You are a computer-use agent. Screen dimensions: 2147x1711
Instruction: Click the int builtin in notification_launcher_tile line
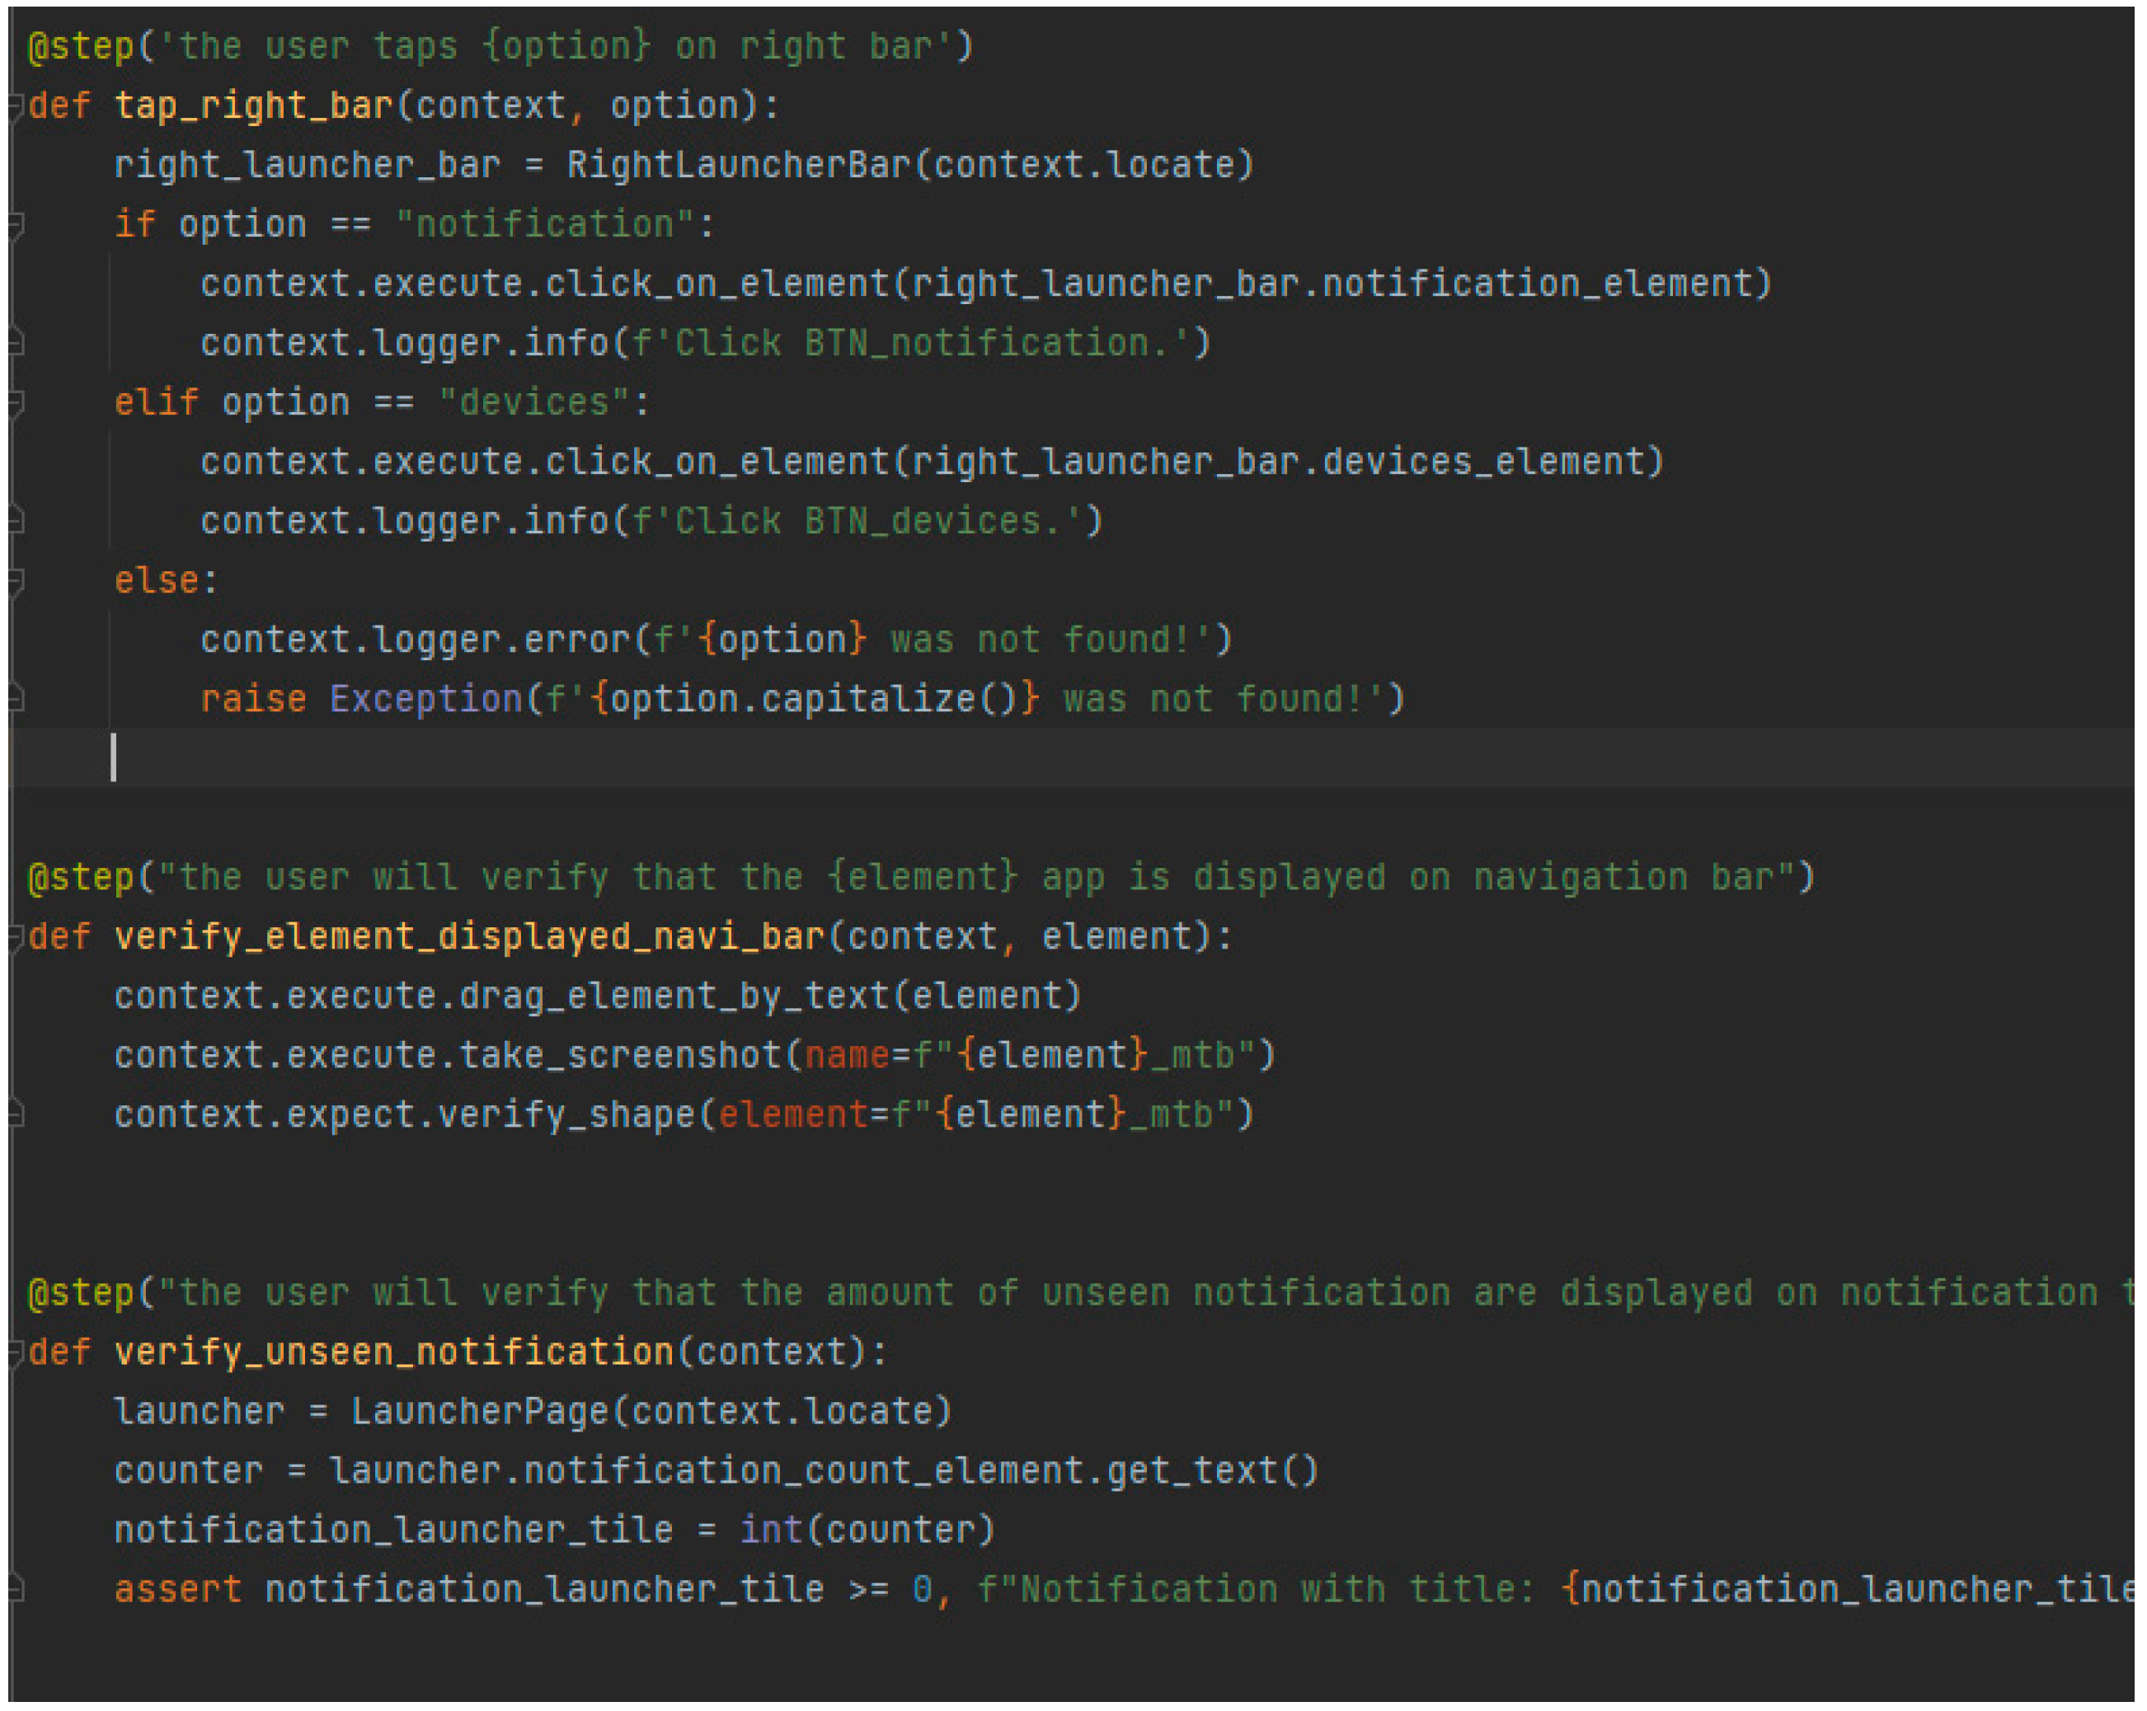(771, 1530)
